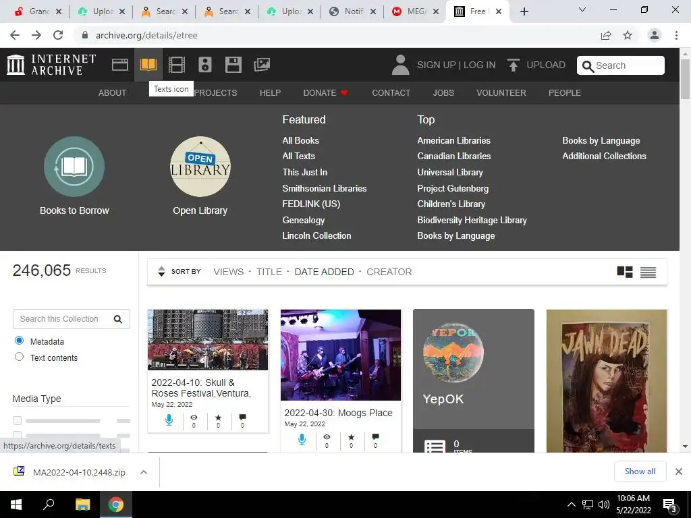Screen dimensions: 691x518
Task: Open the ABOUT menu item
Action: pos(113,93)
